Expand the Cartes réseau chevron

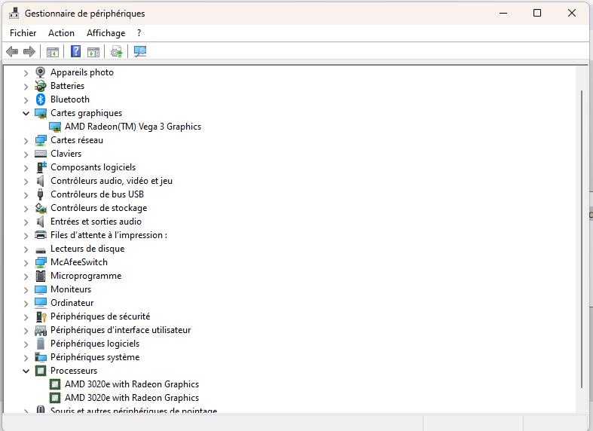(x=26, y=141)
